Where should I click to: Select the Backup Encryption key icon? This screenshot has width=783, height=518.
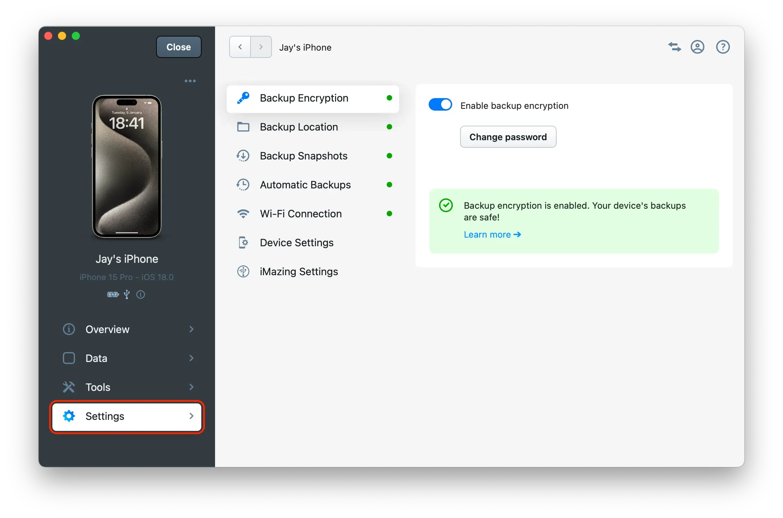(243, 98)
